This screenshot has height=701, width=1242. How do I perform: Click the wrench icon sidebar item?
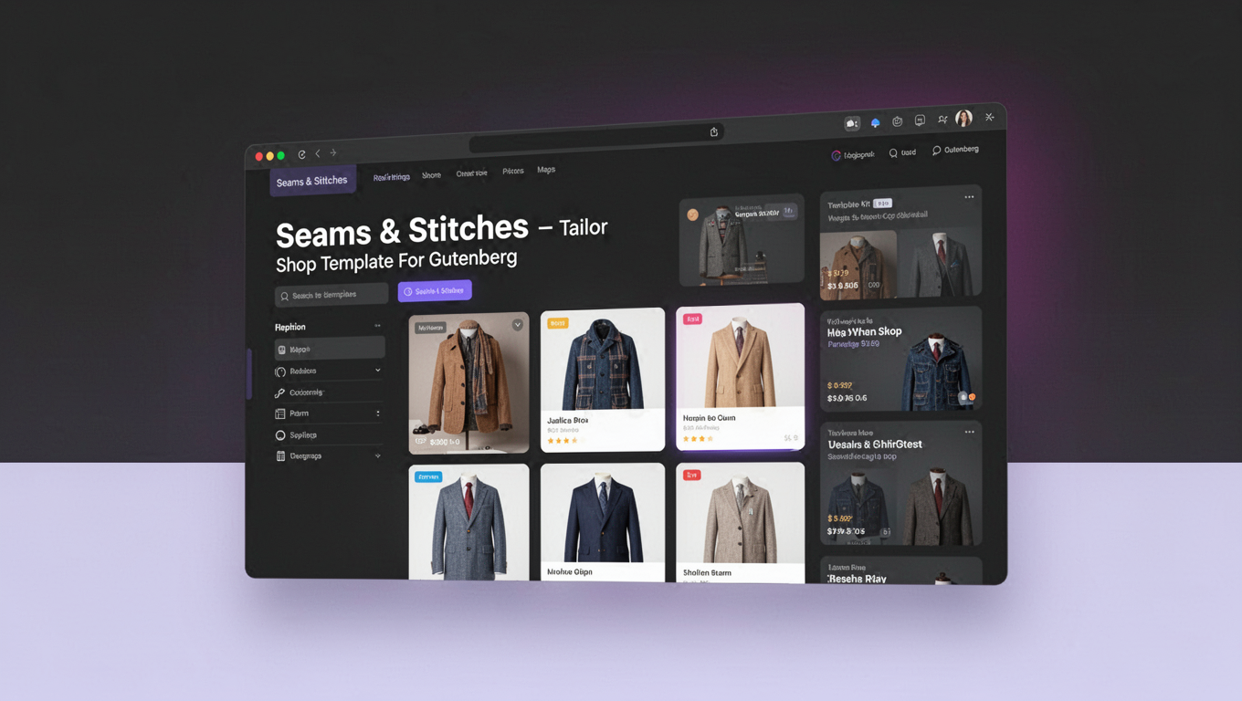click(280, 392)
